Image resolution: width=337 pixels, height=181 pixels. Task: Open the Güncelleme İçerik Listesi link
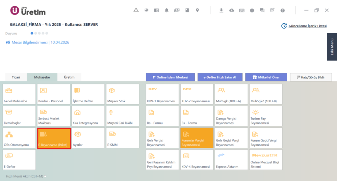tap(307, 26)
